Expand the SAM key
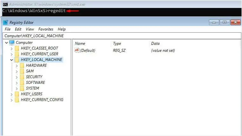Viewport: 242px width, 136px height. click(17, 71)
